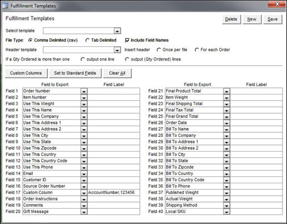287x224 pixels.
Task: Select Comma Delimited (csv) file type
Action: 31,40
